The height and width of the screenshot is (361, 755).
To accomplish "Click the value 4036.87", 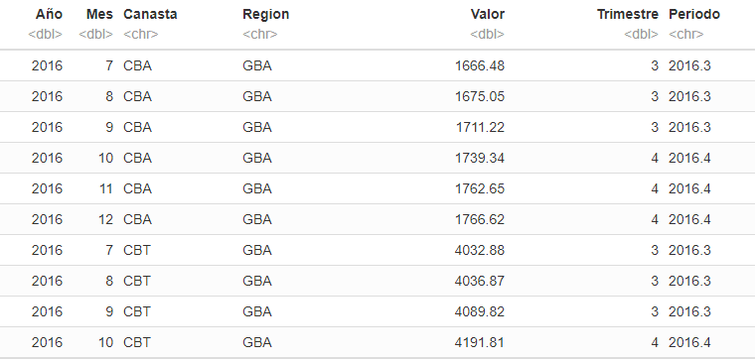I will (x=480, y=282).
